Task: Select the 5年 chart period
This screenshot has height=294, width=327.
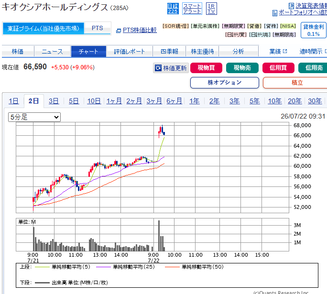Action: 255,101
